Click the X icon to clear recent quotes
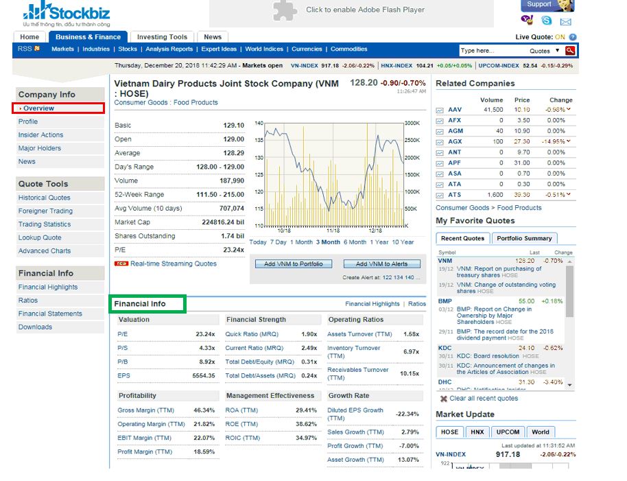Image resolution: width=627 pixels, height=481 pixels. 443,399
